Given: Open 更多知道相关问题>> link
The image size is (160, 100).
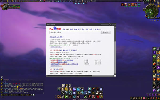Looking at the screenshot, I should [56, 47].
